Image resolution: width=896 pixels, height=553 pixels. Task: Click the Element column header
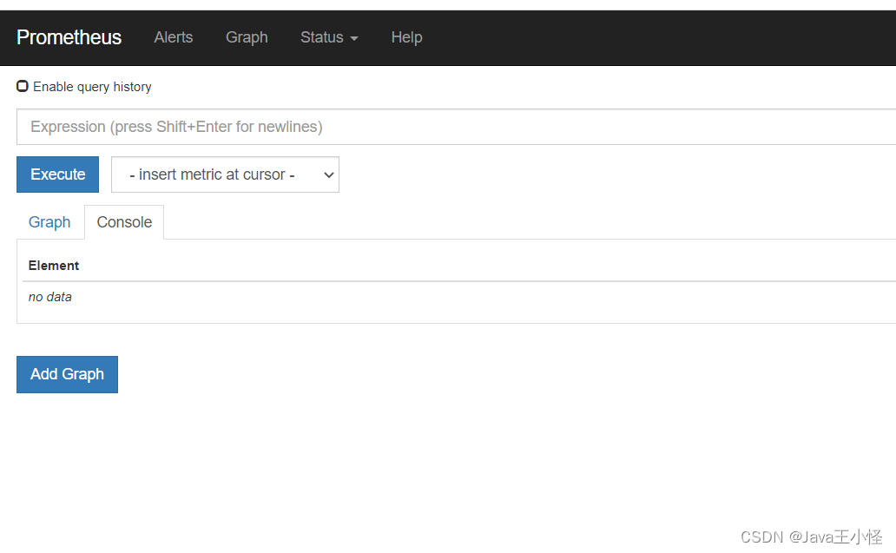[x=54, y=266]
